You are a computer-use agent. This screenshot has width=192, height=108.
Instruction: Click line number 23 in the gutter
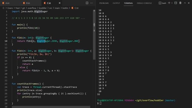point(6,84)
